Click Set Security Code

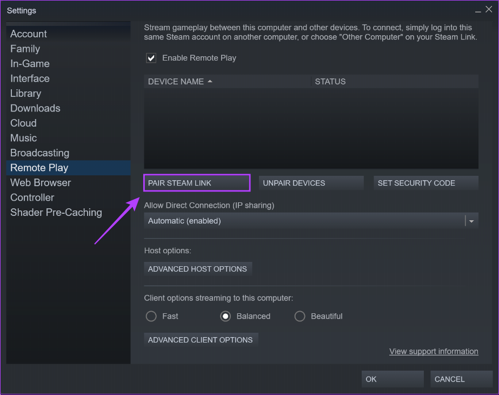click(426, 183)
